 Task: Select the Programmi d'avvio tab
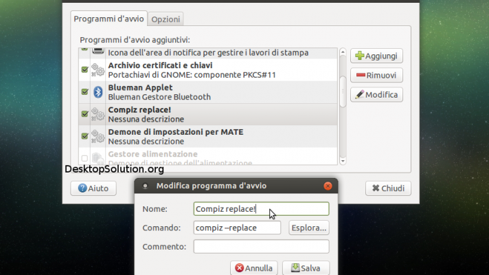(109, 19)
